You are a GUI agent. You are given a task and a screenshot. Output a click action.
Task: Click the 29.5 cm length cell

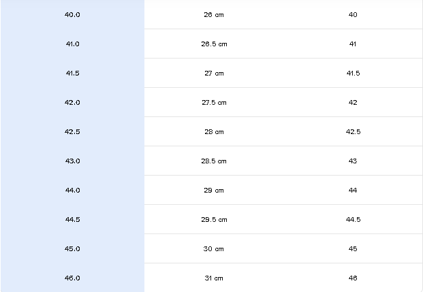click(x=214, y=219)
